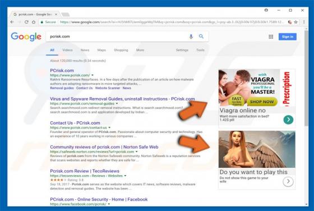Viewport: 314px width, 211px height.
Task: Click 'Viagra online no' ad headline
Action: [x=243, y=111]
